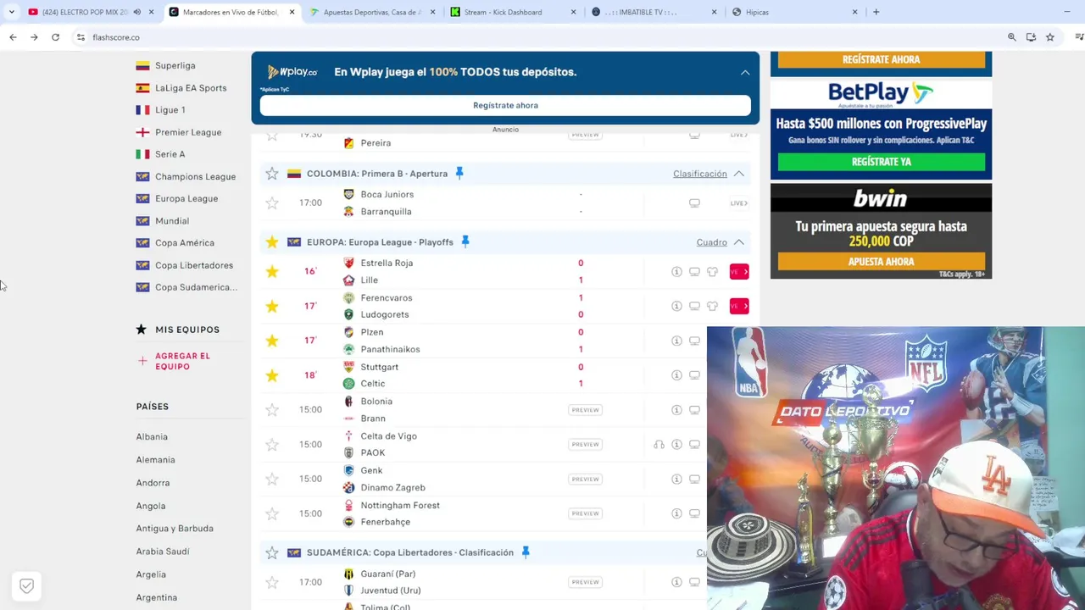Click Regístrate ahora in Wplay banner

point(505,105)
